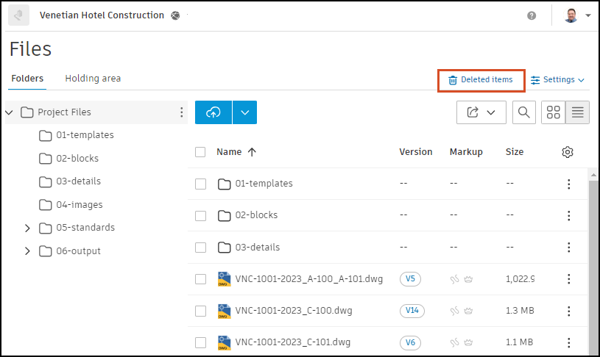The image size is (600, 357).
Task: Open the help question mark icon
Action: pyautogui.click(x=532, y=15)
